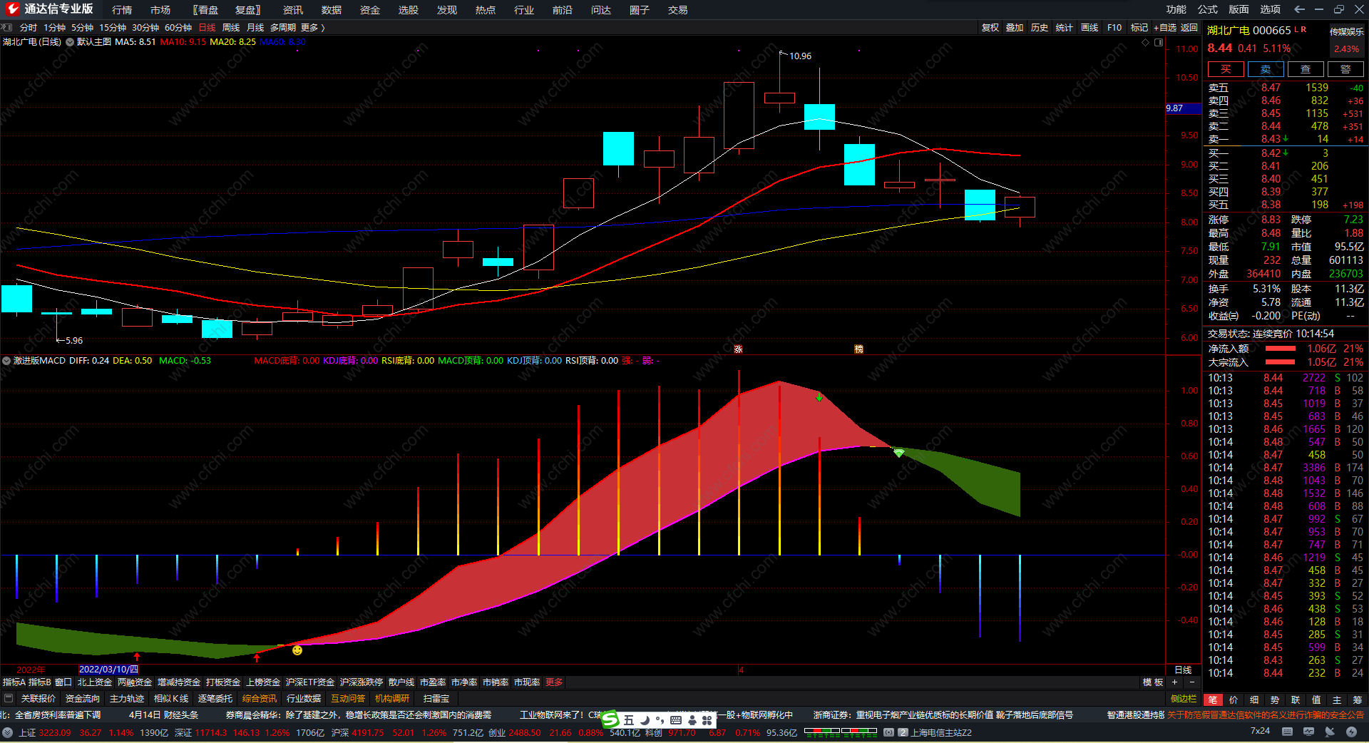The height and width of the screenshot is (743, 1369).
Task: Click the diamond icon above the chart
Action: (x=1146, y=42)
